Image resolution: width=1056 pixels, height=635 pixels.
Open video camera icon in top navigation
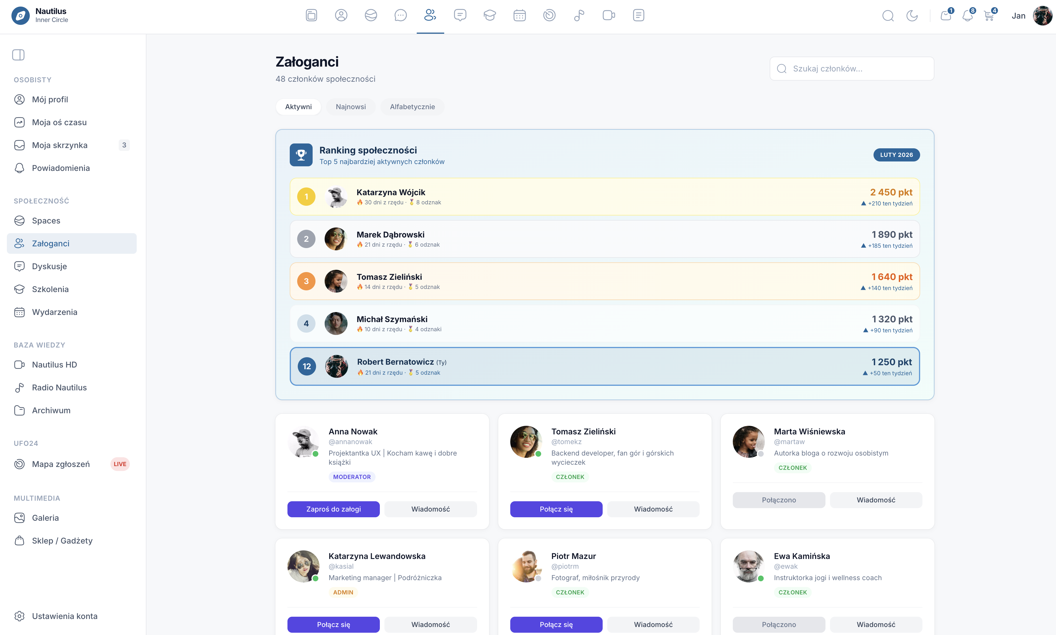(608, 15)
